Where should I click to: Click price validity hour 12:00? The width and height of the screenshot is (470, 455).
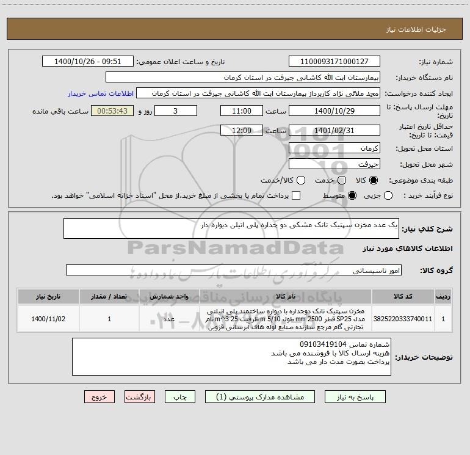pos(242,130)
